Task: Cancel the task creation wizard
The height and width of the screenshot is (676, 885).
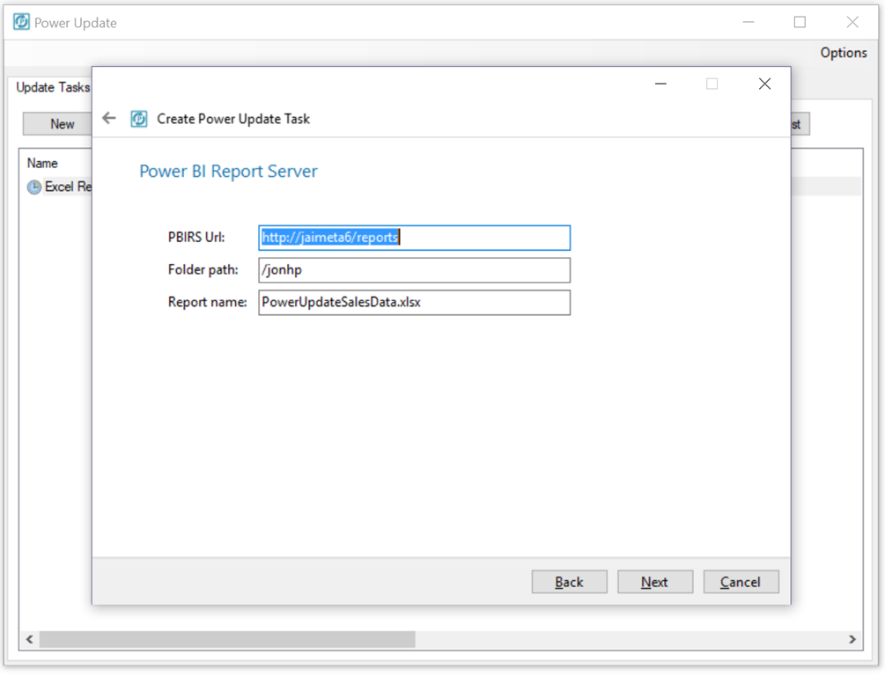Action: pyautogui.click(x=741, y=582)
